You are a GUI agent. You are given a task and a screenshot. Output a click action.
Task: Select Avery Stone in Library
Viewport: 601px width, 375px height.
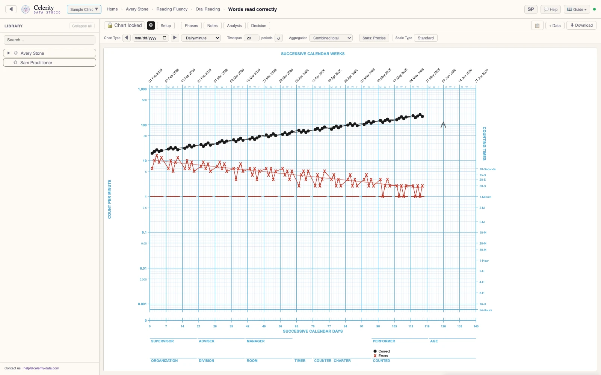(50, 53)
